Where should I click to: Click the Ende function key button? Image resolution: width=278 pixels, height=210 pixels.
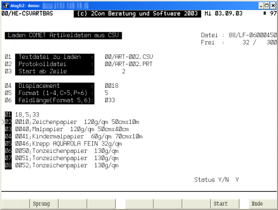point(262,204)
